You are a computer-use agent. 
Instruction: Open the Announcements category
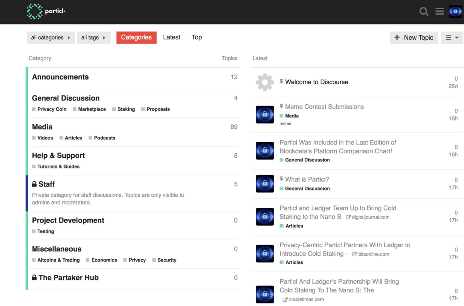coord(60,77)
